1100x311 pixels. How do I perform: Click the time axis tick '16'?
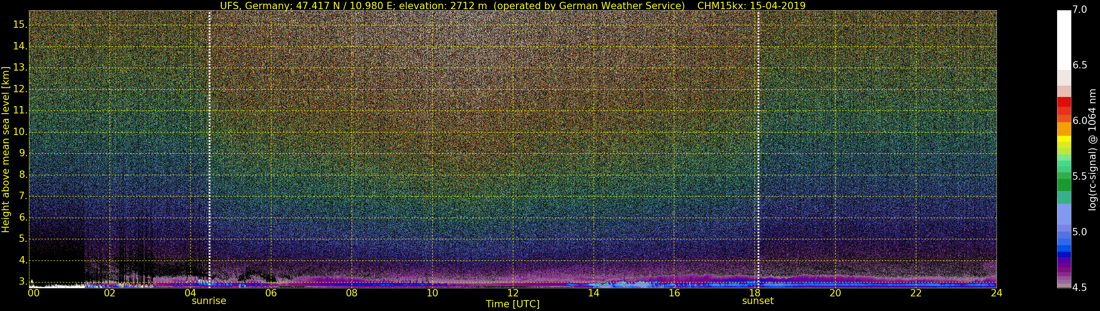[x=674, y=293]
